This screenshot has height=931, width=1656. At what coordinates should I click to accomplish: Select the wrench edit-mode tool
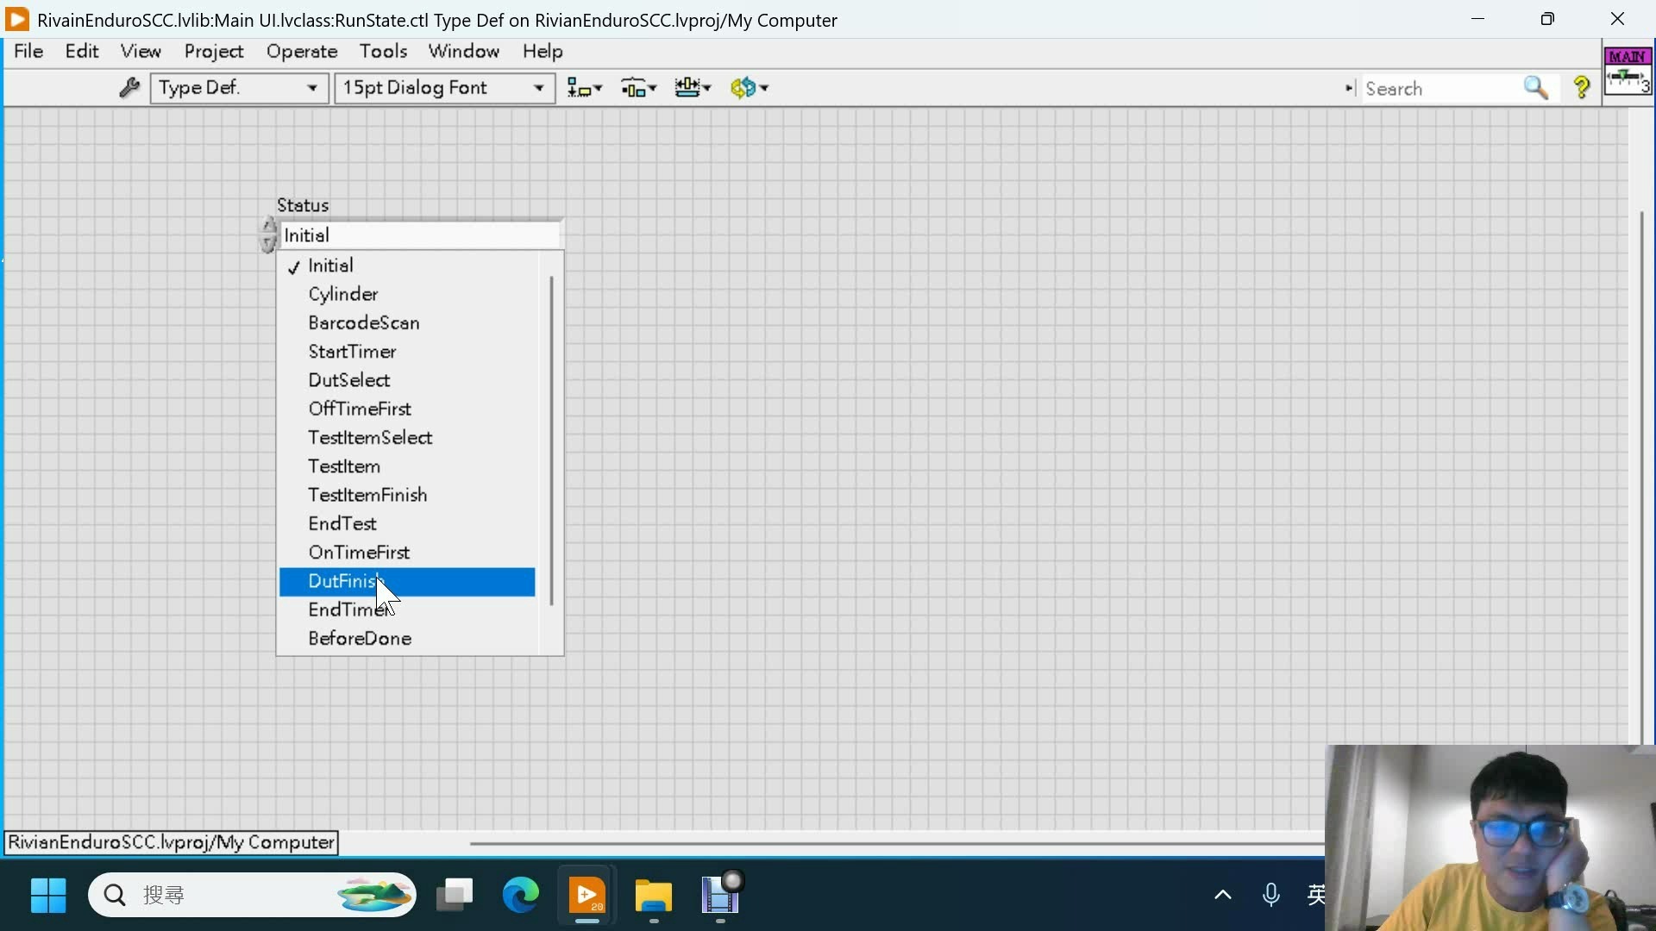click(x=128, y=87)
